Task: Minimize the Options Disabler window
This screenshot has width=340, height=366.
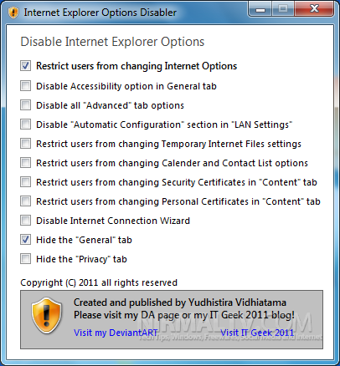Action: coord(260,9)
